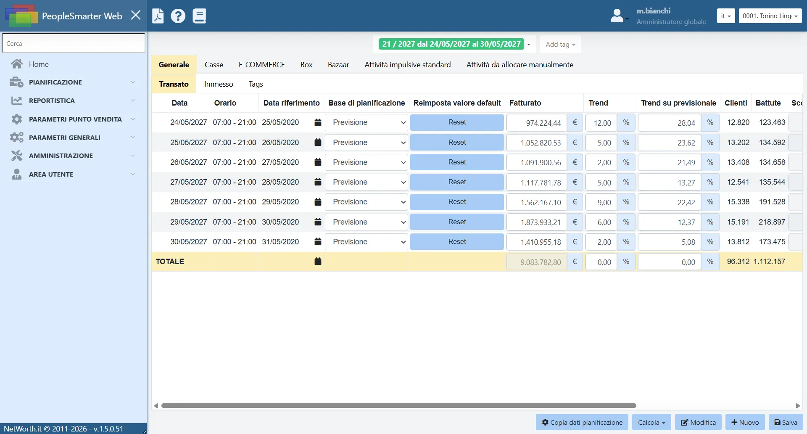
Task: Switch to Bazaar tab
Action: 338,64
